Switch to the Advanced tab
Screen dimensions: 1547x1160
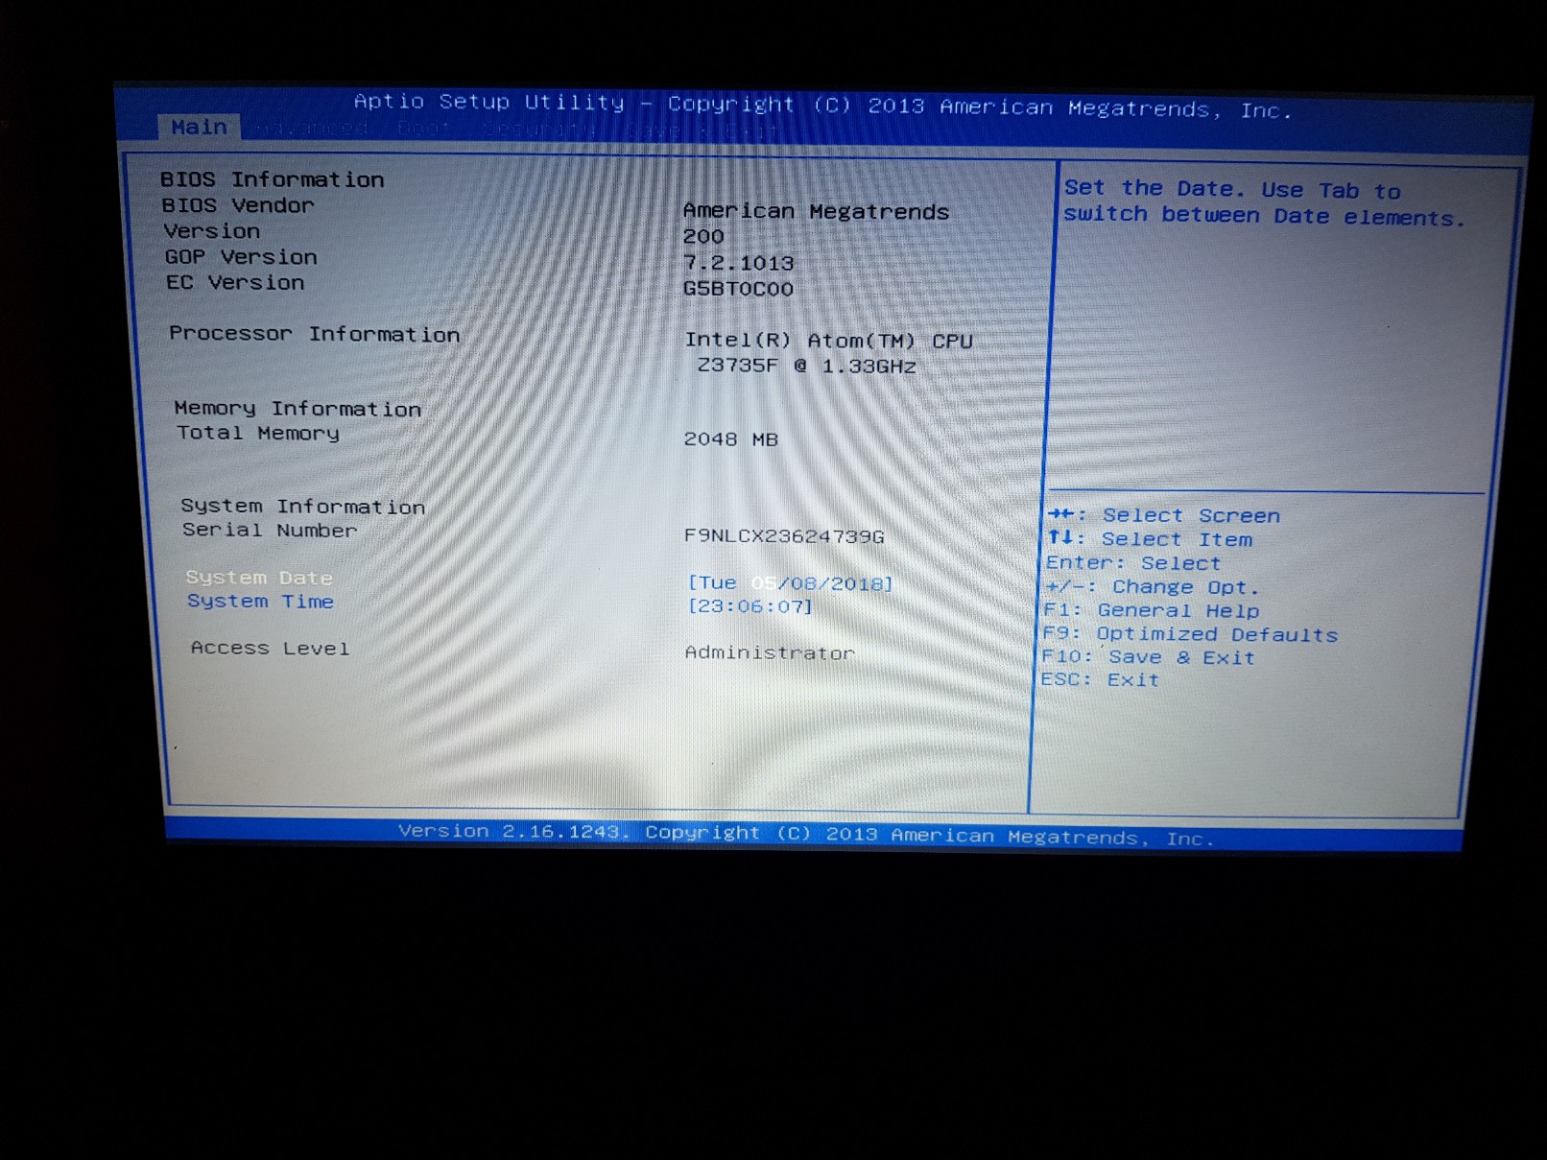point(312,128)
